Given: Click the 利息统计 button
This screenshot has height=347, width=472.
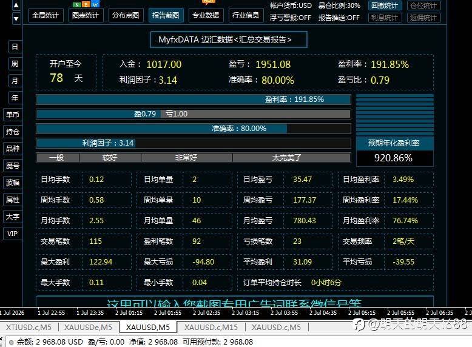Looking at the screenshot, I should pos(385,18).
